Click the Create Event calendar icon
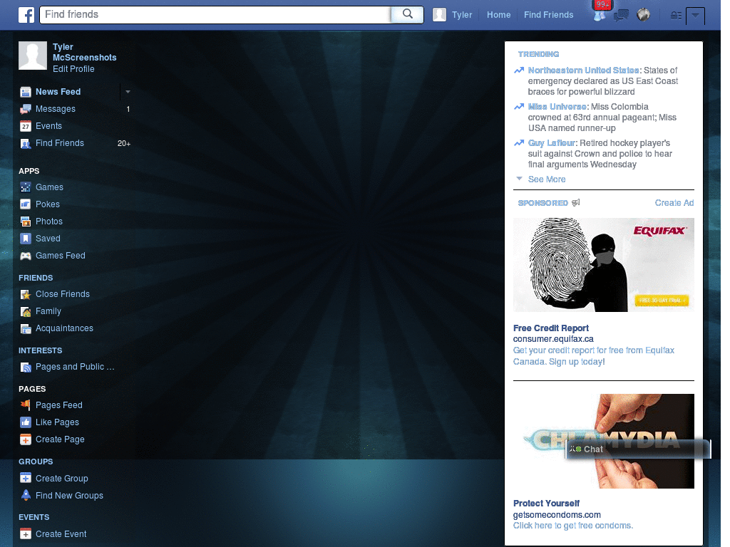Screen dimensions: 730x547 pyautogui.click(x=26, y=534)
